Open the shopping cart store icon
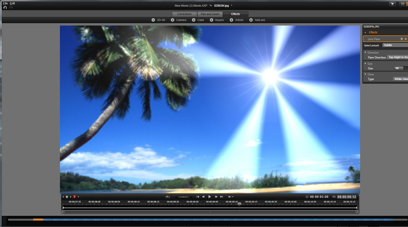Image resolution: width=408 pixels, height=227 pixels. 392,4
